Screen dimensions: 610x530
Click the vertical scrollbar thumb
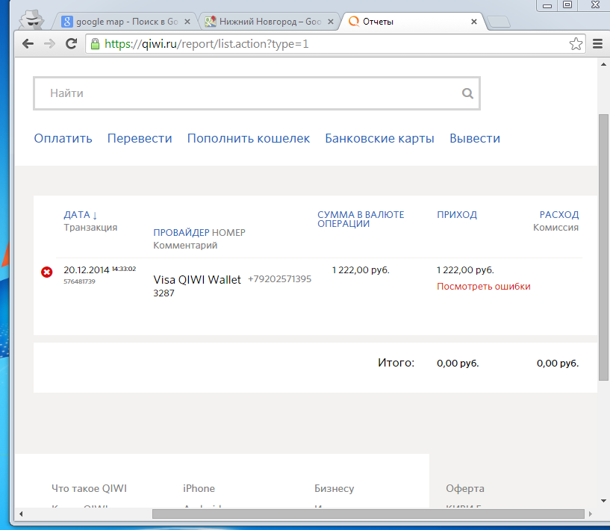[x=603, y=247]
